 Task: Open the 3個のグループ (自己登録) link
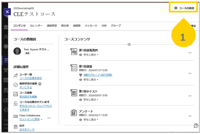pyautogui.click(x=98, y=75)
